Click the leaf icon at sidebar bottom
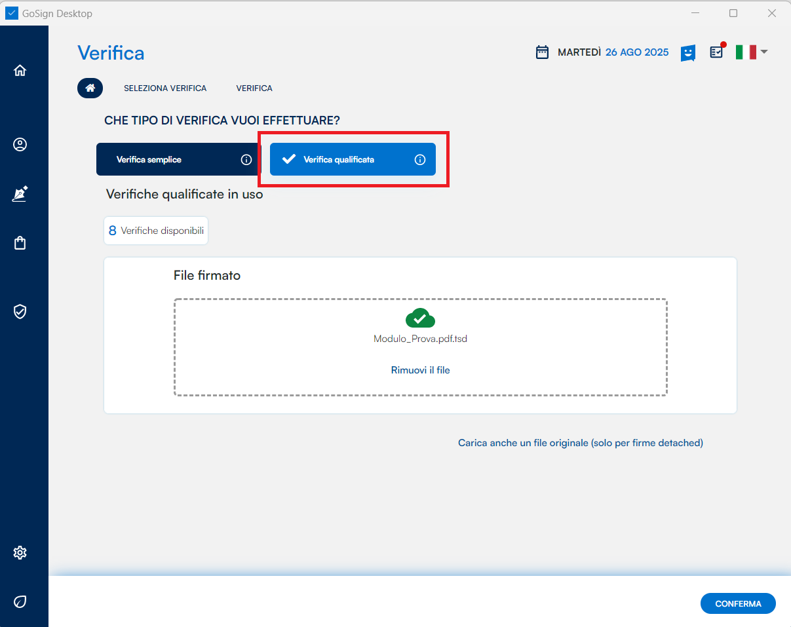 tap(20, 601)
